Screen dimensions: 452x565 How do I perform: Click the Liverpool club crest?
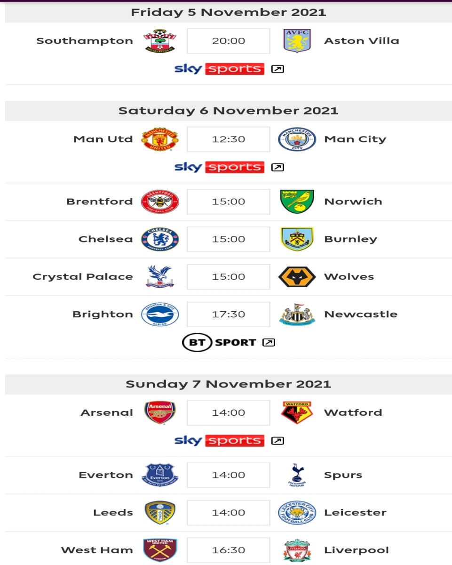pyautogui.click(x=297, y=550)
